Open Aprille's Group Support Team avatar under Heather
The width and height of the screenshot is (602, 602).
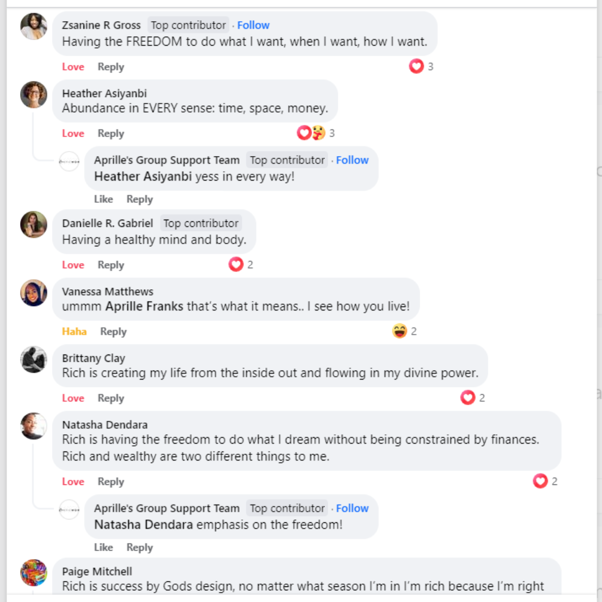click(69, 161)
